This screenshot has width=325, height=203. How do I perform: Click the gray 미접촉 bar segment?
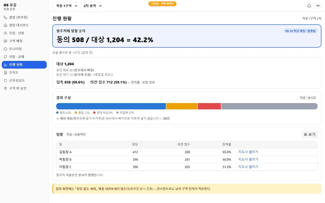pyautogui.click(x=269, y=106)
